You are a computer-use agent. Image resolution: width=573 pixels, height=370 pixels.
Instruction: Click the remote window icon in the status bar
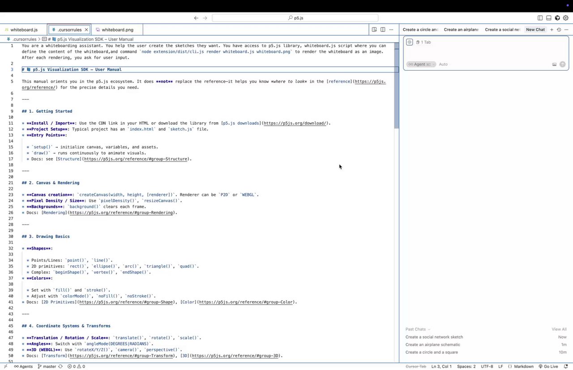click(x=5, y=366)
